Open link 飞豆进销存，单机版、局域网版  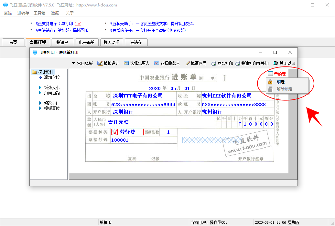61,30
